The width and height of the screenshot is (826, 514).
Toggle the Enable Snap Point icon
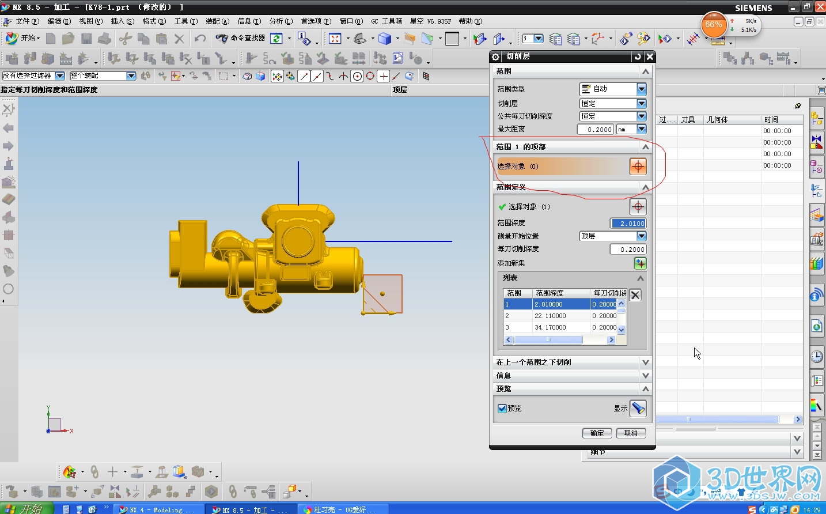point(277,76)
